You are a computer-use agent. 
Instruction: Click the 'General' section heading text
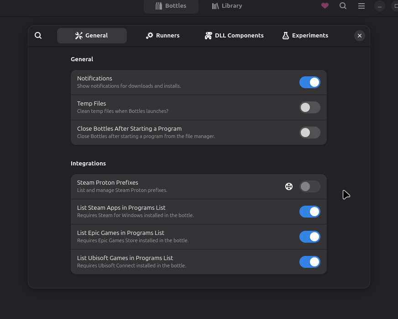82,59
